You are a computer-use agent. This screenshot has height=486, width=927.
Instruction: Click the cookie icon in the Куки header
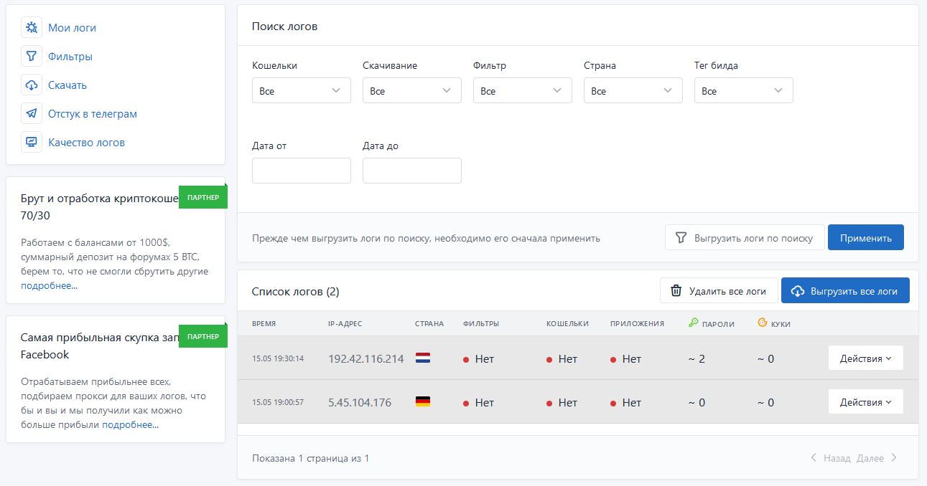pyautogui.click(x=763, y=323)
